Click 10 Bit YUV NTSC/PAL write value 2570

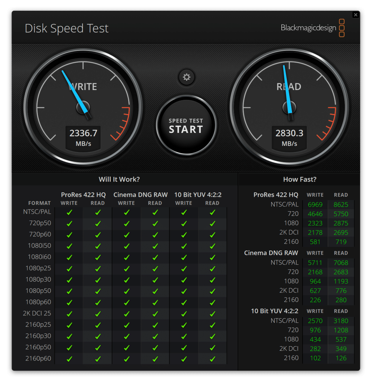click(315, 321)
